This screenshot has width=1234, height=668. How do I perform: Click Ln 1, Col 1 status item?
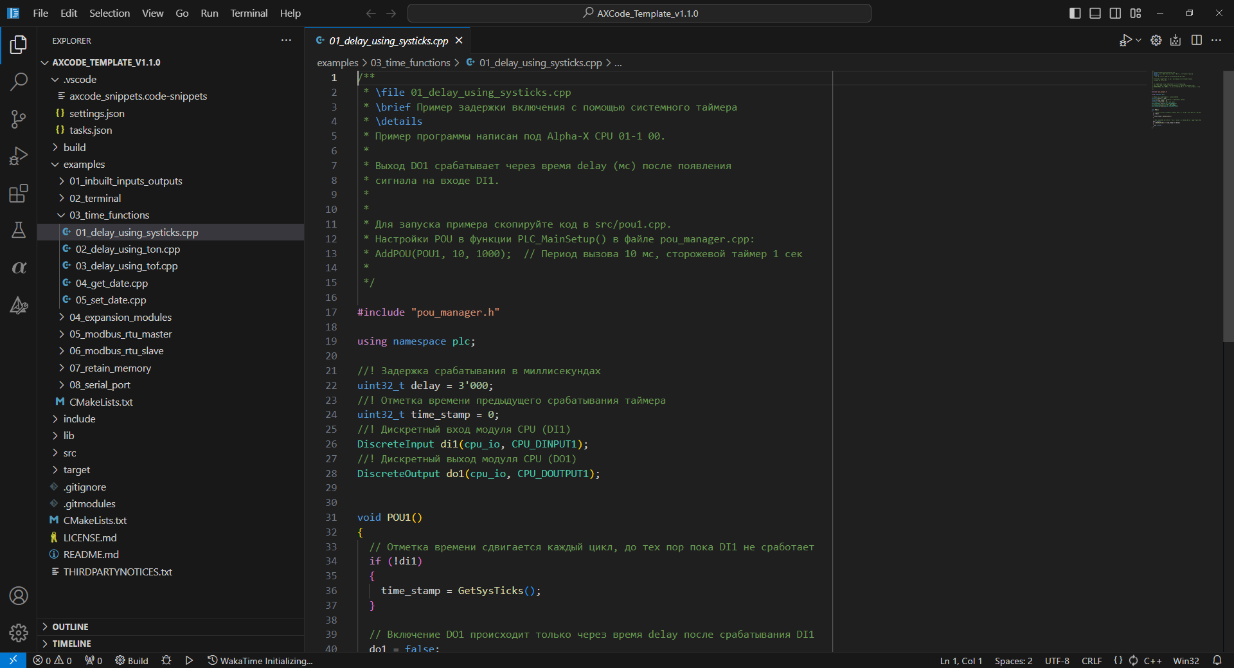[x=961, y=660]
